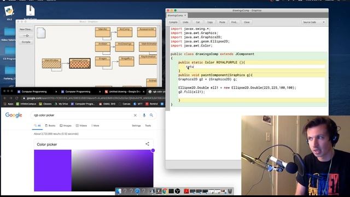Click the Color picker share icon
The image size is (350, 197).
147,144
